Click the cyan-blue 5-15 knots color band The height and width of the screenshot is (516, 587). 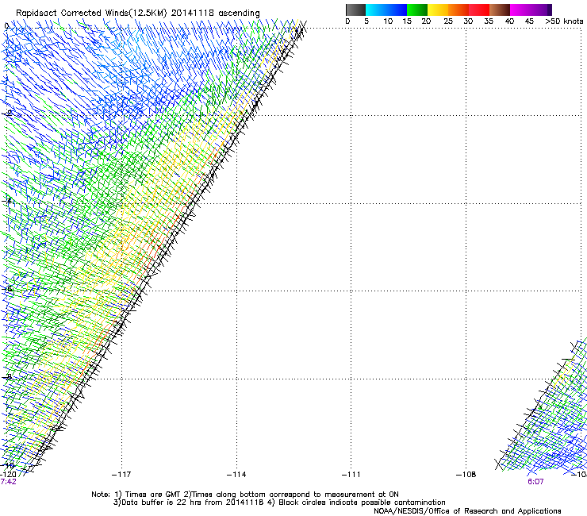click(386, 10)
